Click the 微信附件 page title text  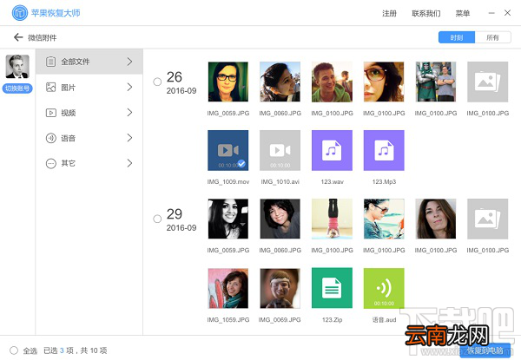pyautogui.click(x=43, y=37)
